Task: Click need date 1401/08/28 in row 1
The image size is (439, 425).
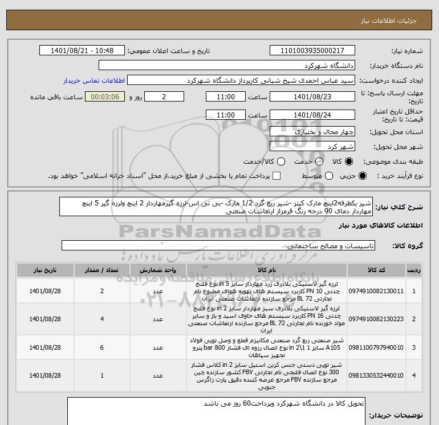Action: [45, 291]
